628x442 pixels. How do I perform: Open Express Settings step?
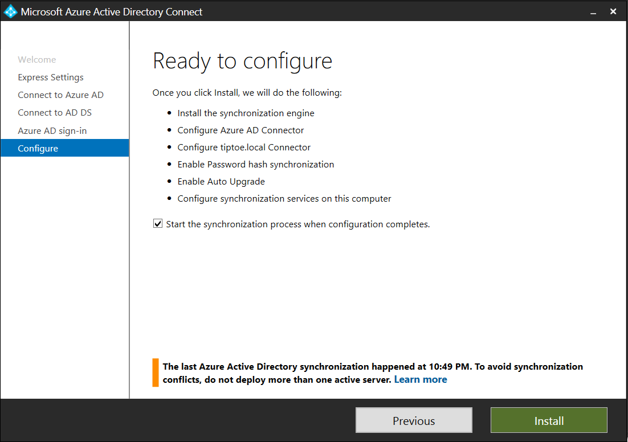(x=51, y=77)
